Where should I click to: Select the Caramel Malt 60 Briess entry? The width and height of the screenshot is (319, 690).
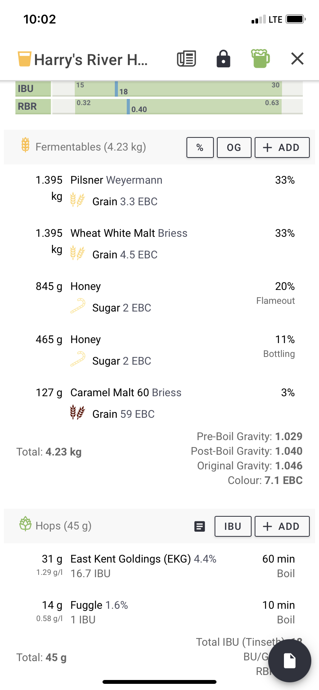159,403
